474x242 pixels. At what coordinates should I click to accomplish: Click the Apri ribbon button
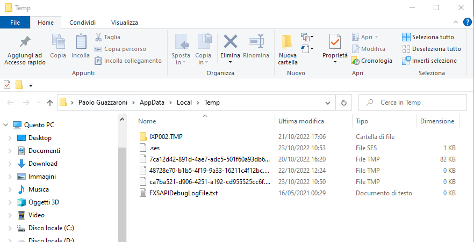pos(365,37)
